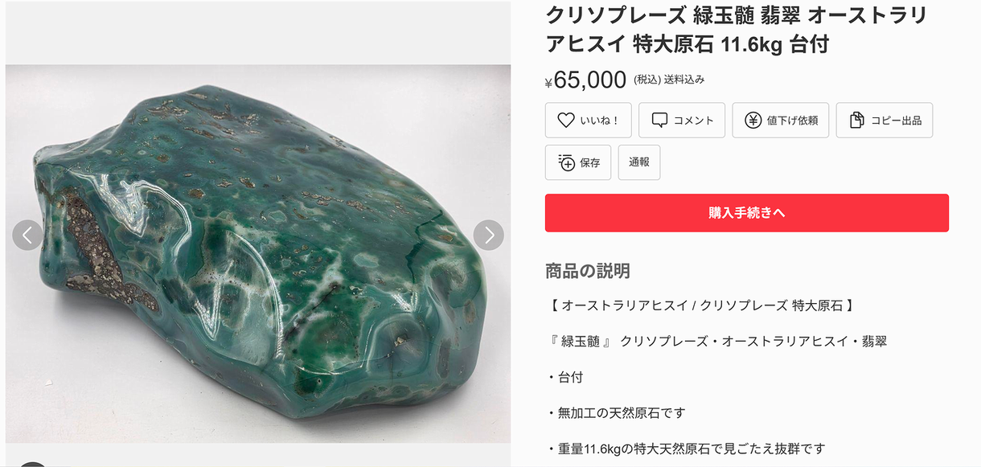Report the listing with 通報 button

639,162
